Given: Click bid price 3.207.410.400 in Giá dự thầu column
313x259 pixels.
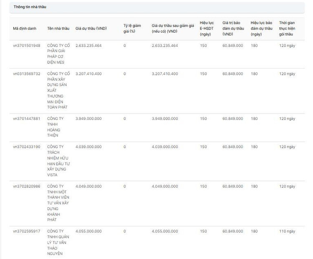Looking at the screenshot, I should 88,74.
